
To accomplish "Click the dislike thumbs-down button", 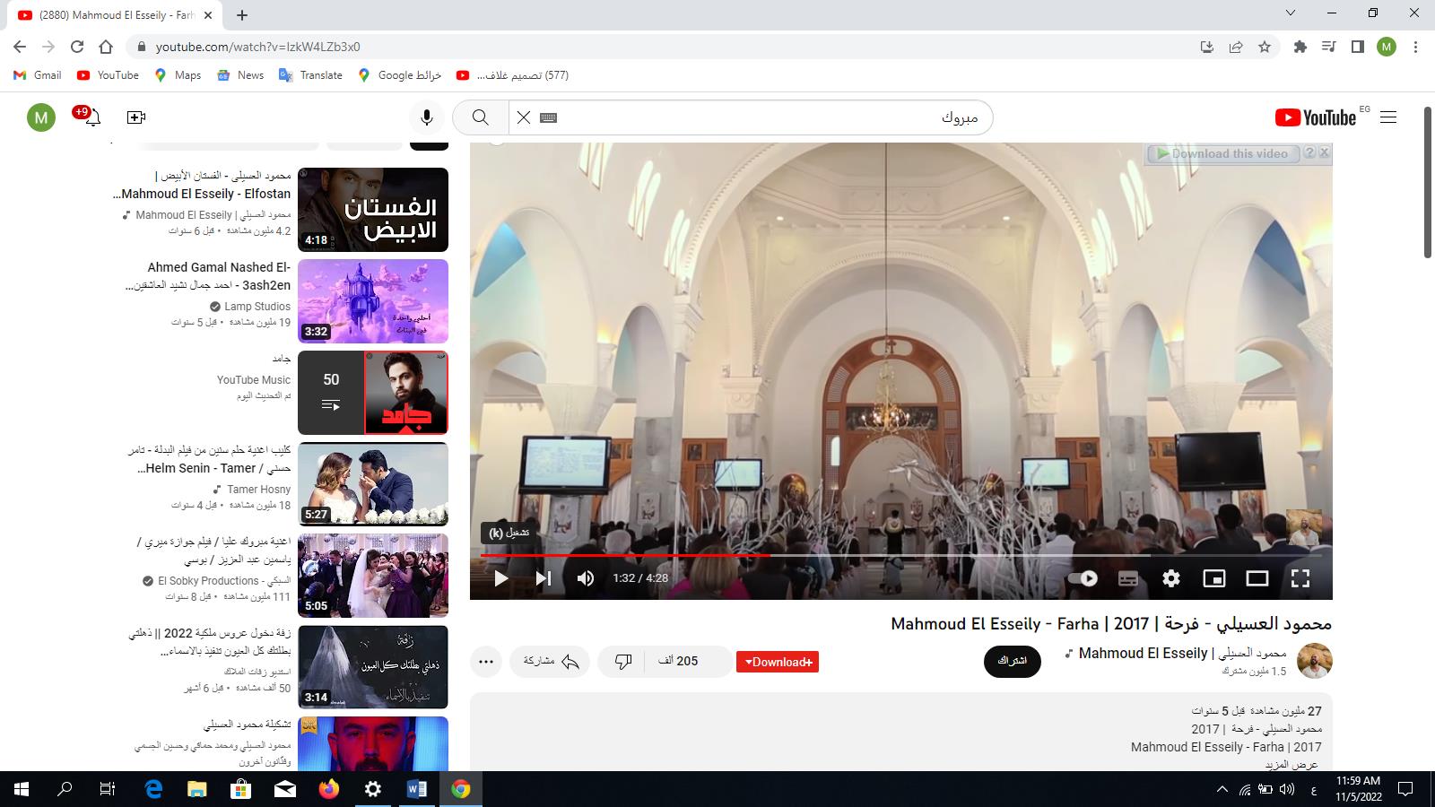I will pyautogui.click(x=623, y=662).
